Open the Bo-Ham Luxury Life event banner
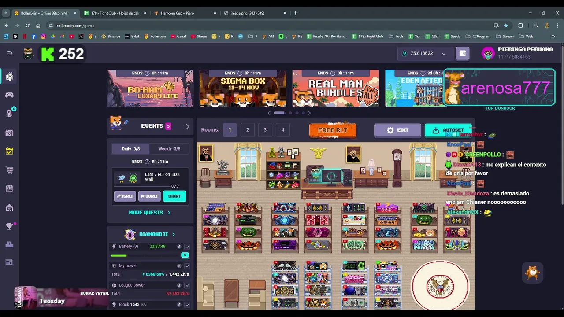 pos(150,88)
